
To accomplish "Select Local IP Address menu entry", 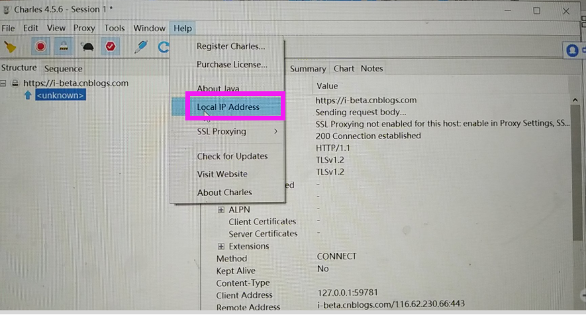I will click(228, 107).
